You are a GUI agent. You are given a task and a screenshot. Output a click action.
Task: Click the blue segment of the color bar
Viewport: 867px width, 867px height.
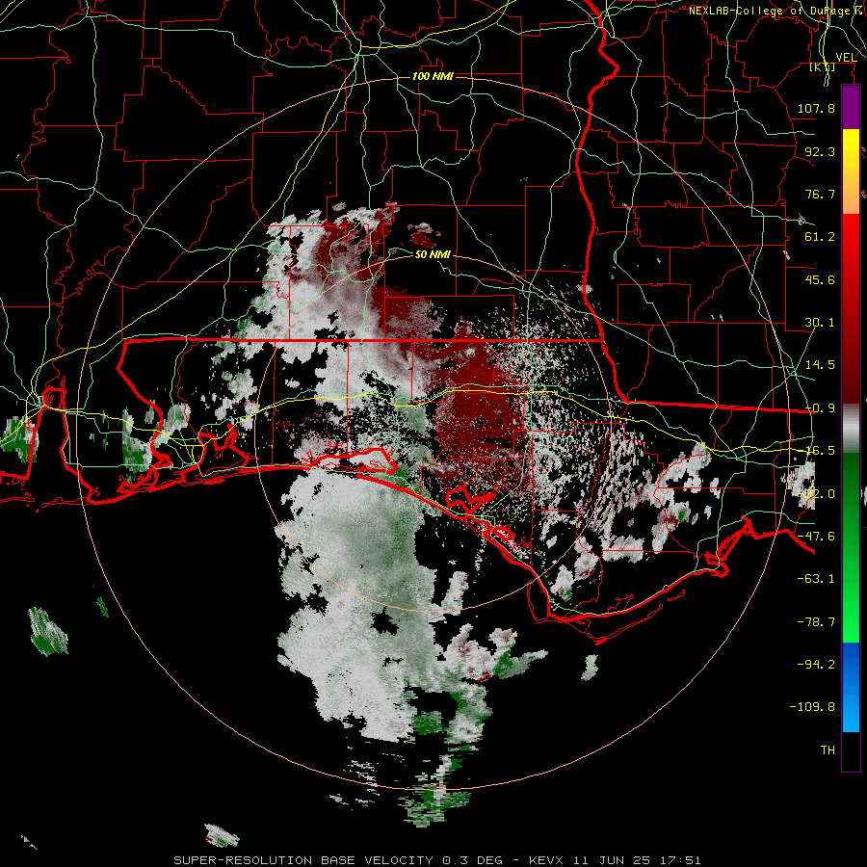pos(851,687)
